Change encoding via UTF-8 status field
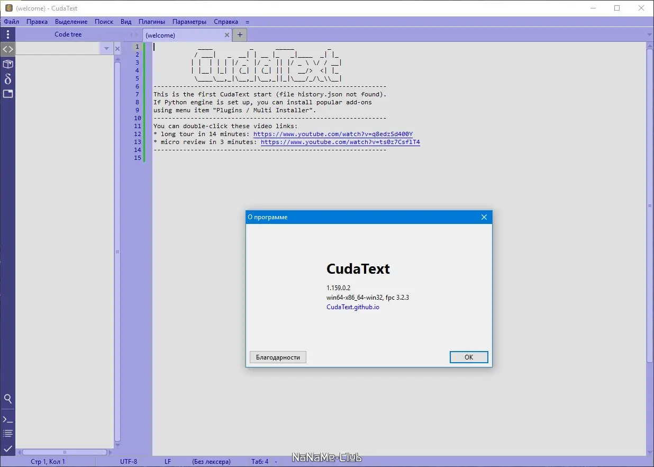The height and width of the screenshot is (467, 654). coord(129,462)
